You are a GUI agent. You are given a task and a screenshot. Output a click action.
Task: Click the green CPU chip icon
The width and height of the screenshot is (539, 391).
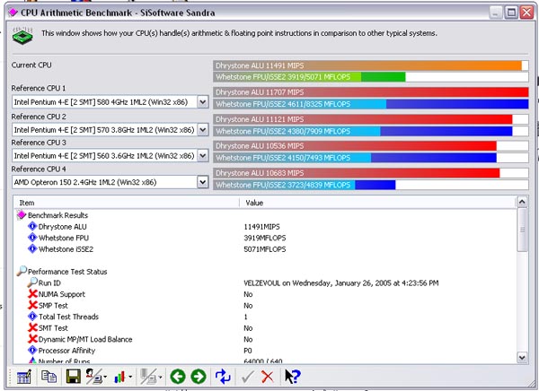pyautogui.click(x=22, y=35)
